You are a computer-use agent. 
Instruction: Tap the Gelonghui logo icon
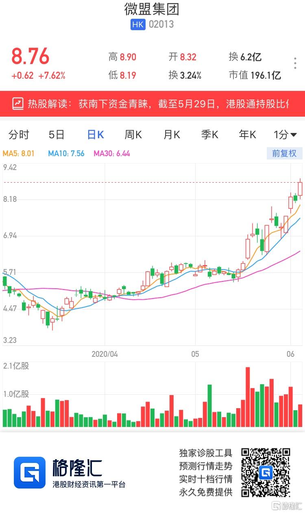(x=30, y=473)
